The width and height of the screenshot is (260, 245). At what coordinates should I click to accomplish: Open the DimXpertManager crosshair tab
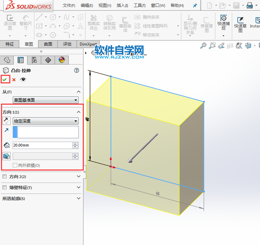48,60
